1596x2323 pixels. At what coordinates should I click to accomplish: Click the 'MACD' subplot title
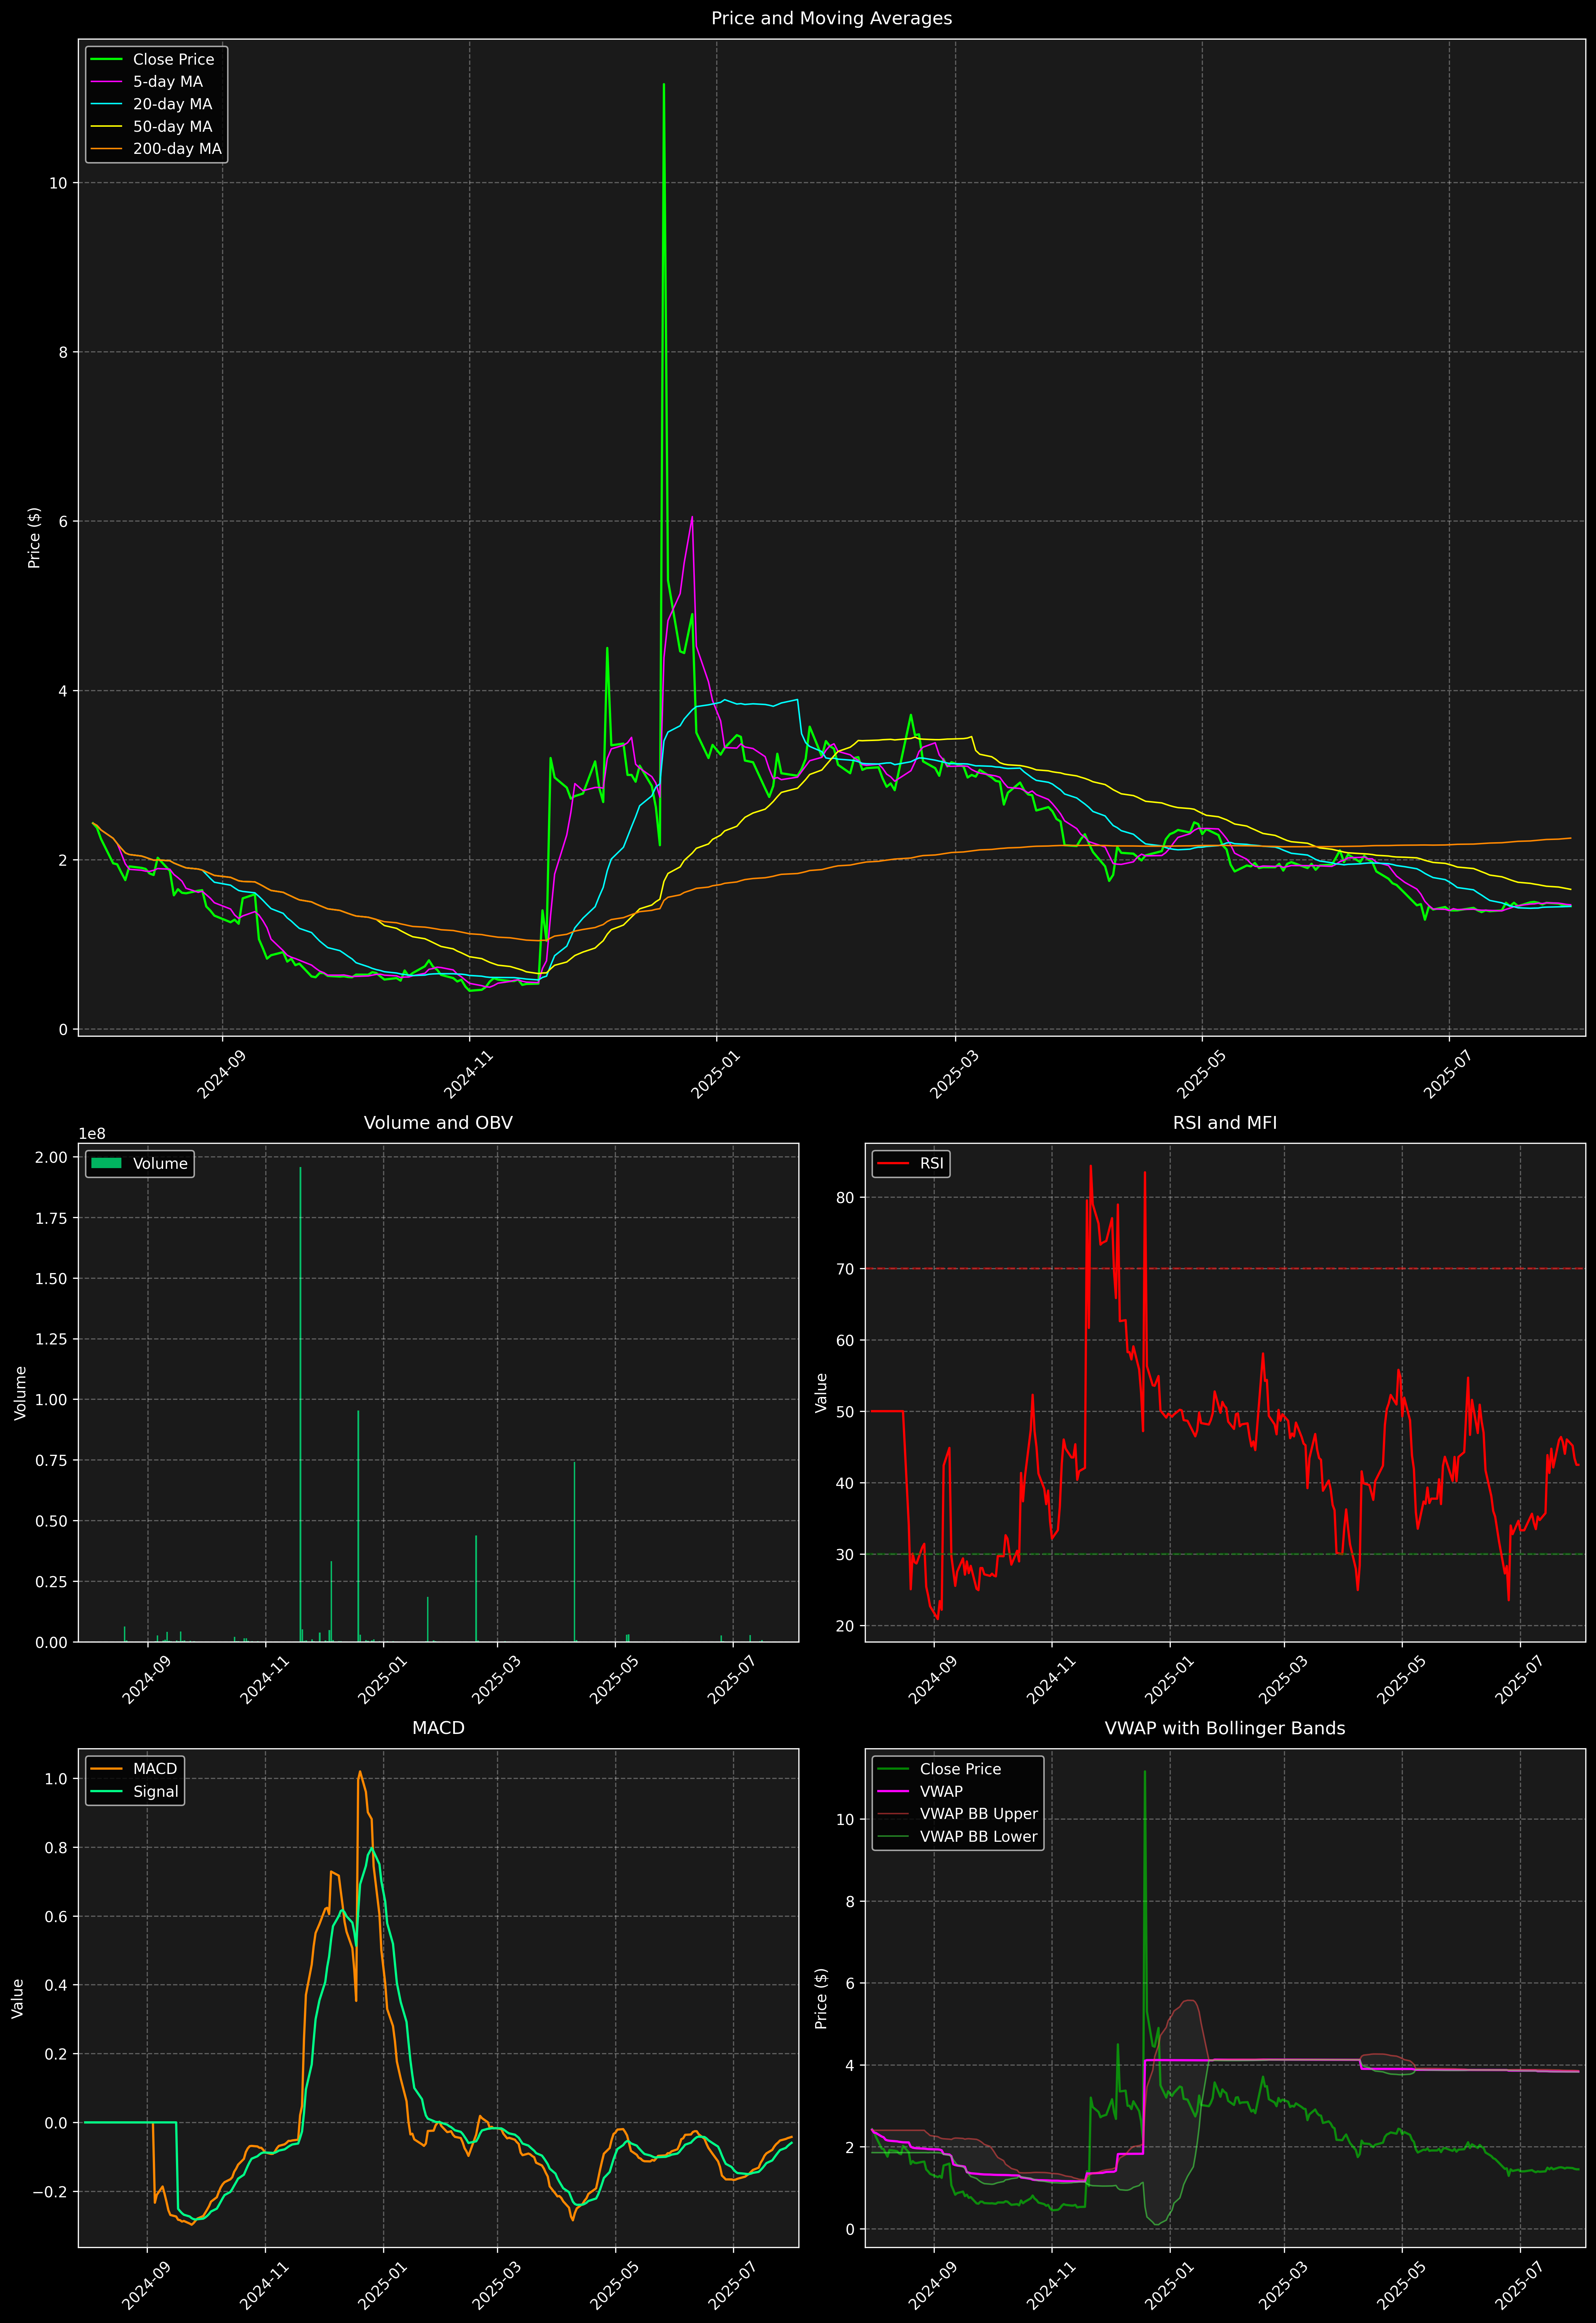pos(438,1728)
